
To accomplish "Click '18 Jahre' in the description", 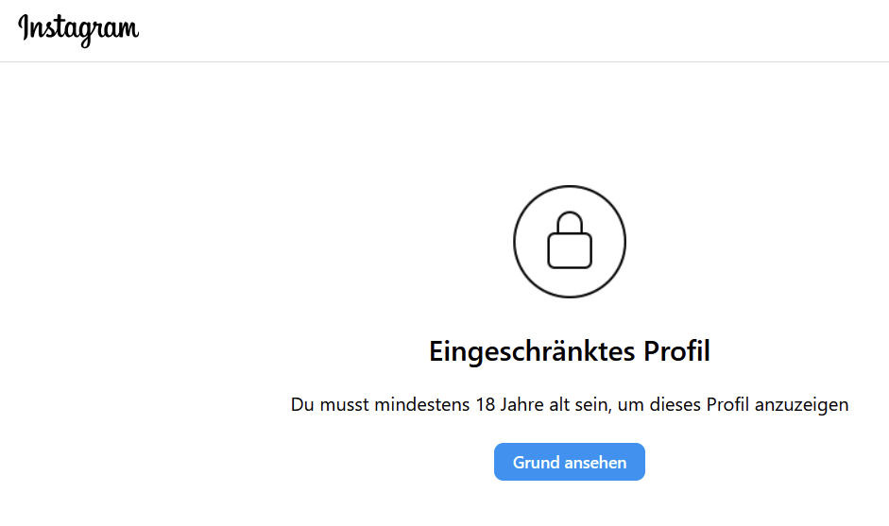I will click(x=504, y=405).
